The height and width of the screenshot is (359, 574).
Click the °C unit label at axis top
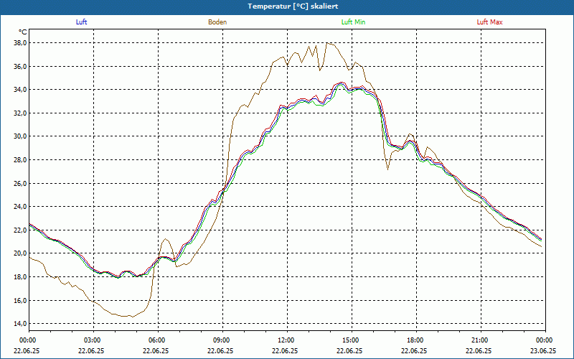[23, 32]
